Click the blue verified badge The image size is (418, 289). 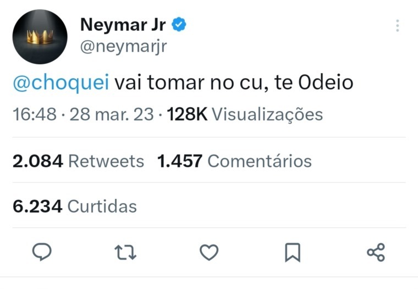coord(180,24)
